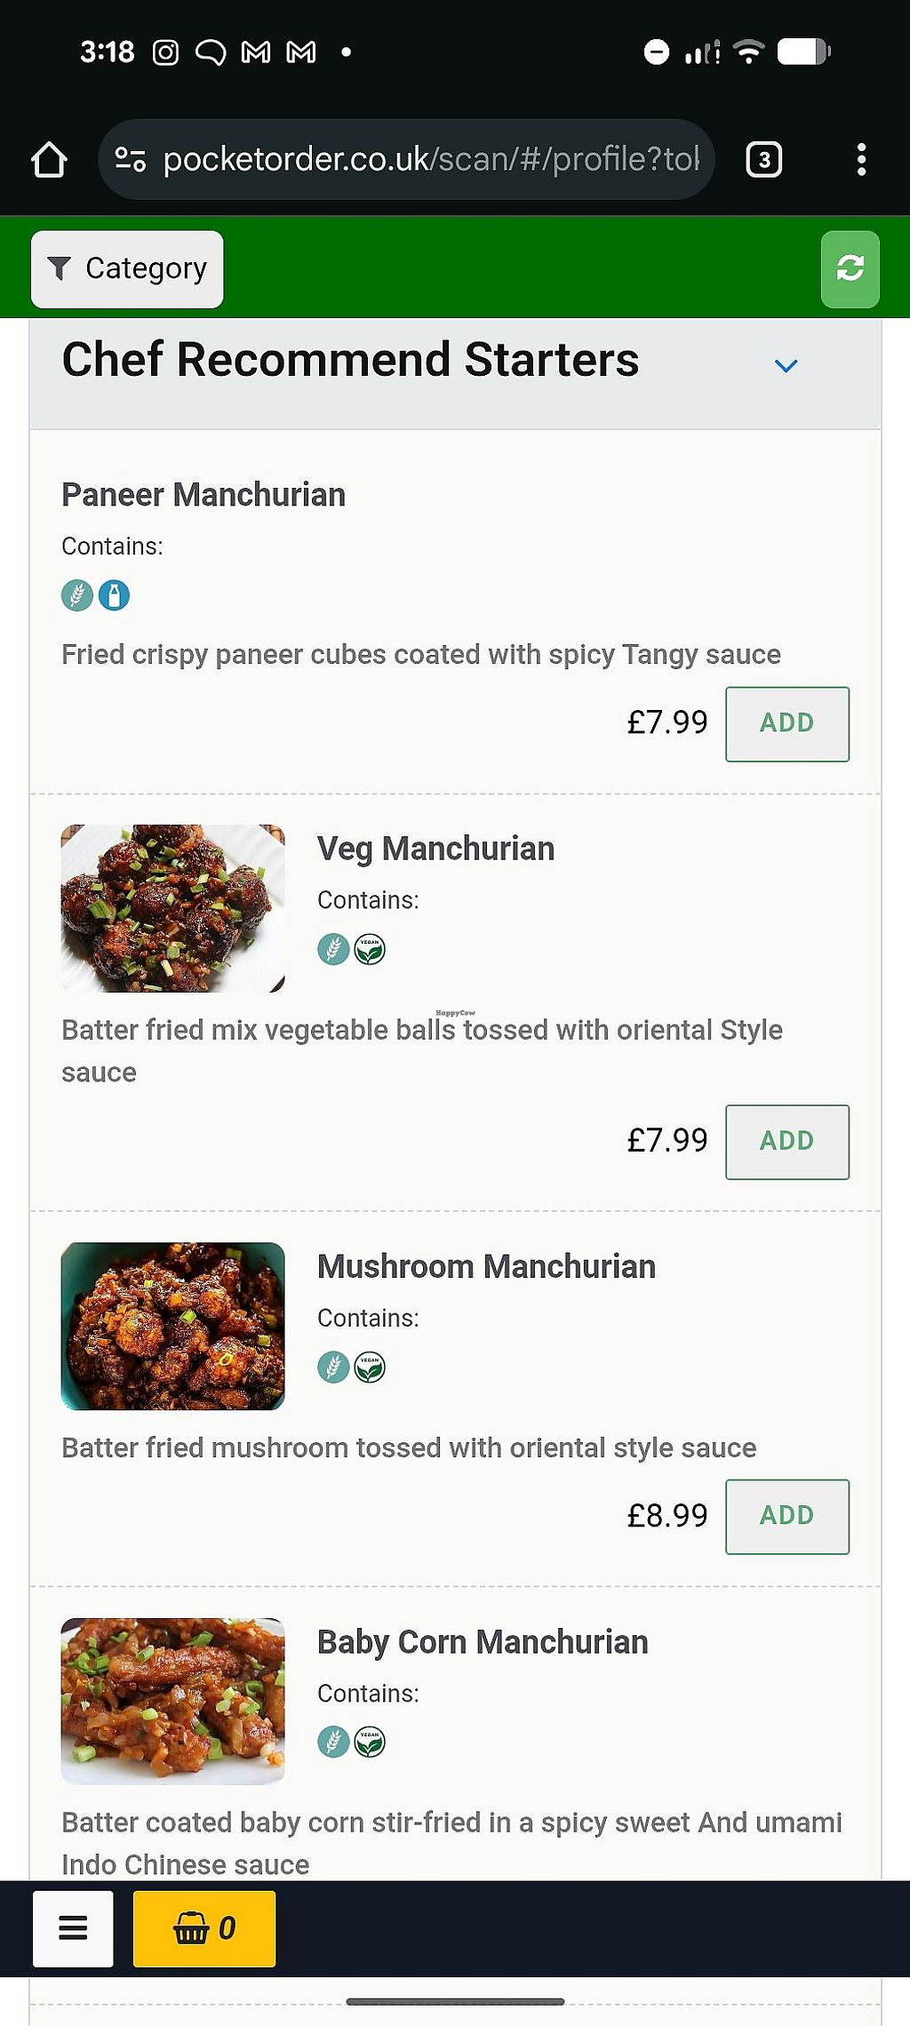View the Baby Corn Manchurian photo
The image size is (910, 2026).
click(x=173, y=1701)
